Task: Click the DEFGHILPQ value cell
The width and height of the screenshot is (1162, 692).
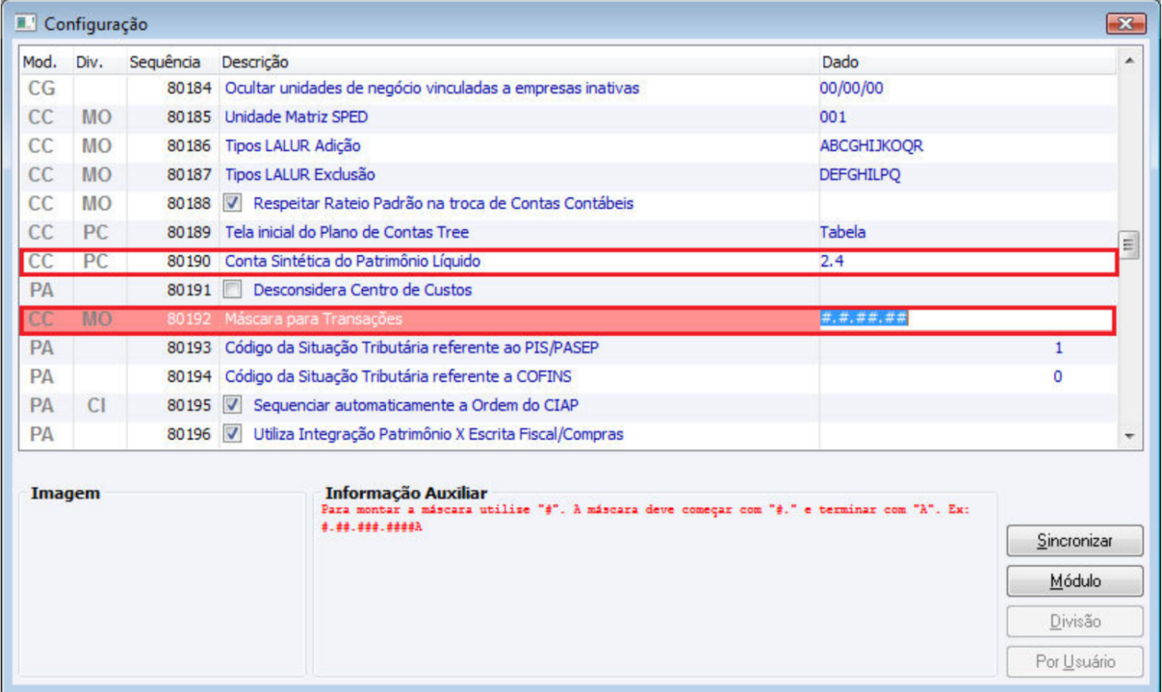Action: pos(861,174)
